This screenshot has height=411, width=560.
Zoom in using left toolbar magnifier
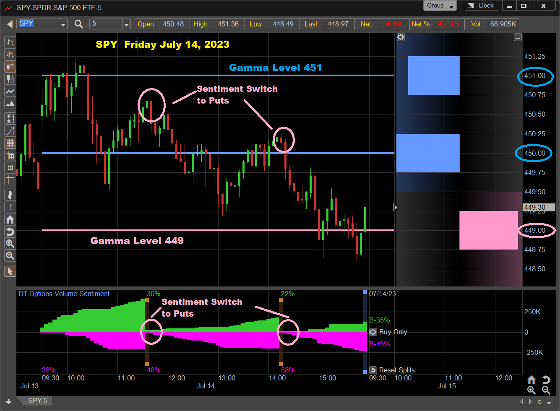tap(10, 244)
